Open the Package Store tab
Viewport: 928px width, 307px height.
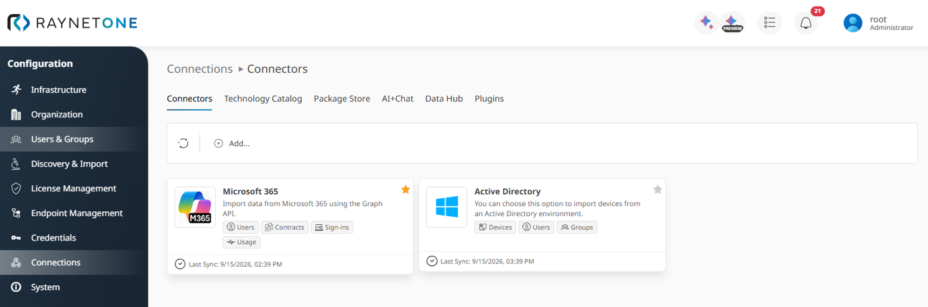coord(342,99)
